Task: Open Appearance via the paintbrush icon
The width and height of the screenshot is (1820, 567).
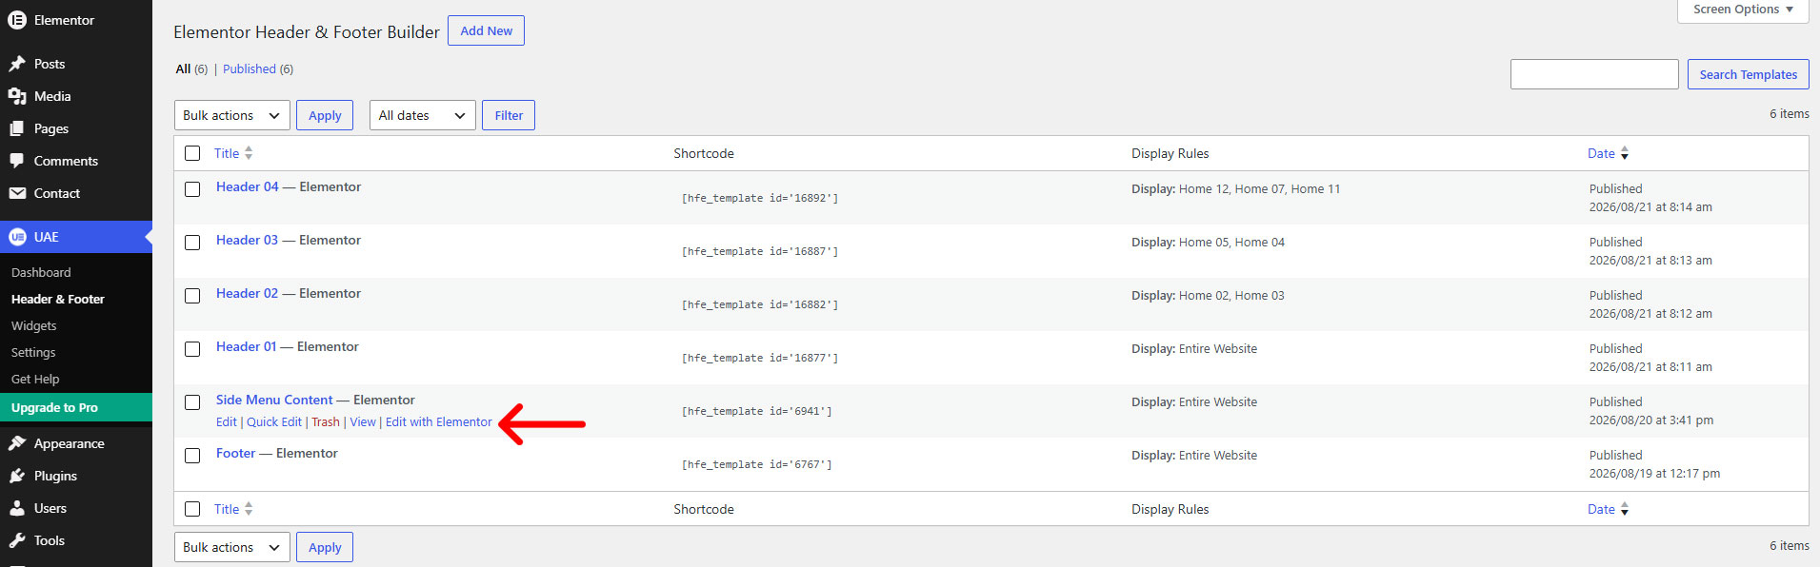Action: [17, 443]
